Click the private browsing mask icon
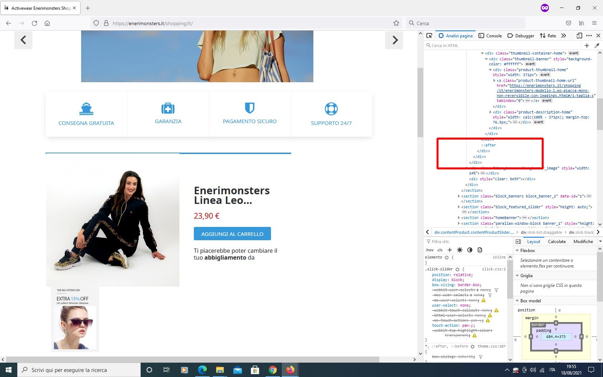 [545, 8]
